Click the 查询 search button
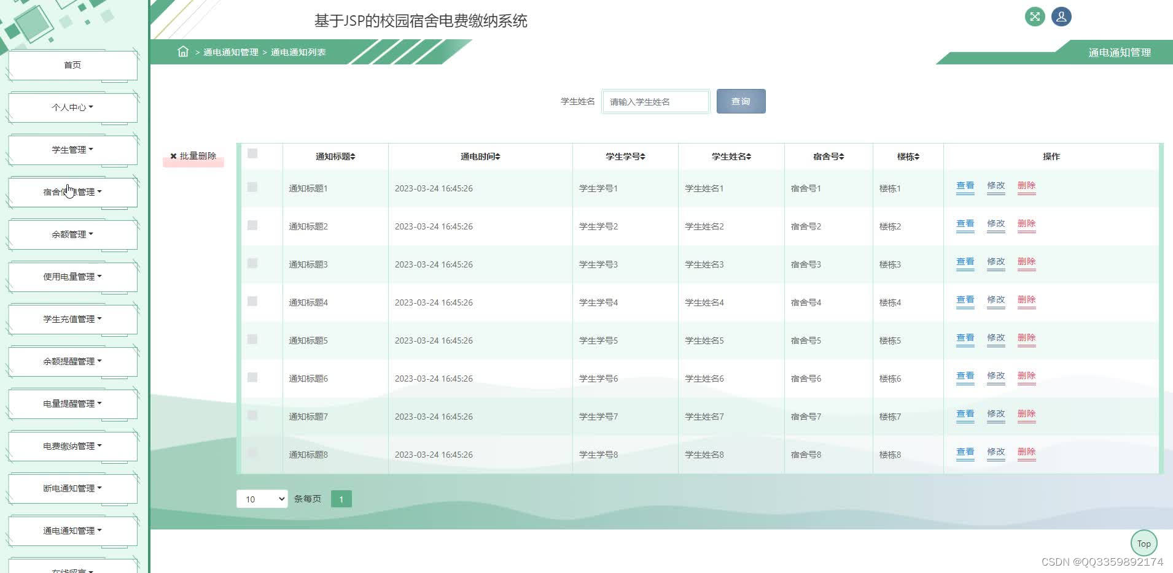 (x=741, y=101)
